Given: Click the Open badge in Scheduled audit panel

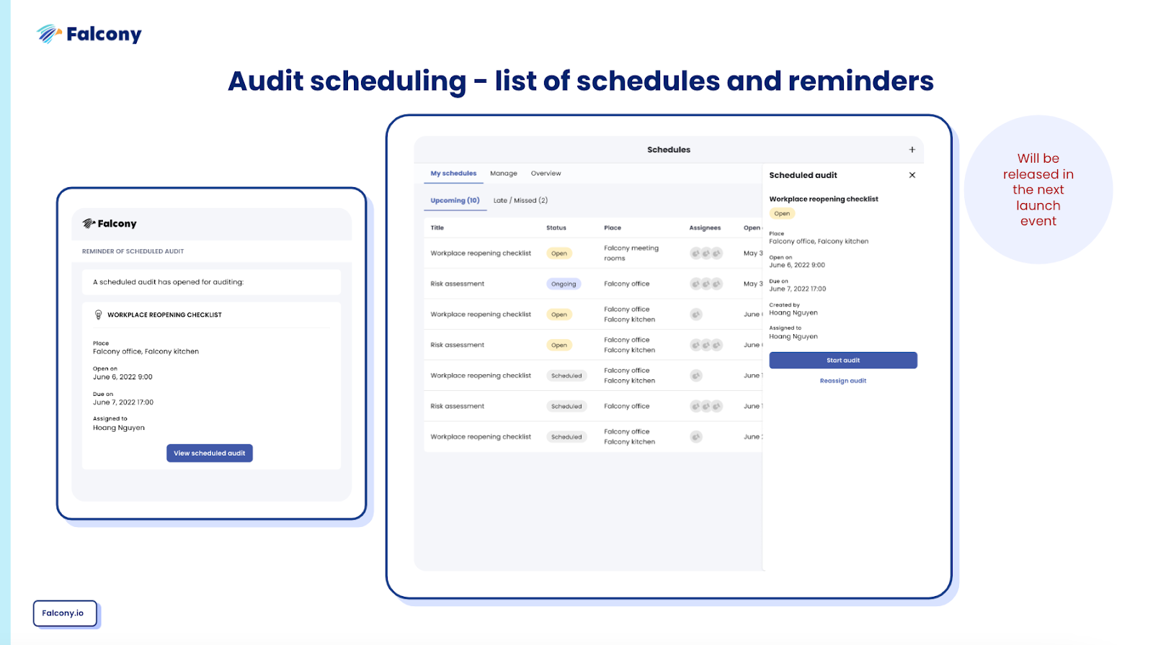Looking at the screenshot, I should click(x=782, y=214).
